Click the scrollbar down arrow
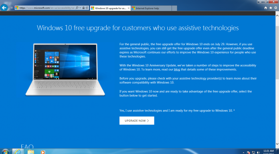Screen dimensions: 279x154 coord(277,144)
